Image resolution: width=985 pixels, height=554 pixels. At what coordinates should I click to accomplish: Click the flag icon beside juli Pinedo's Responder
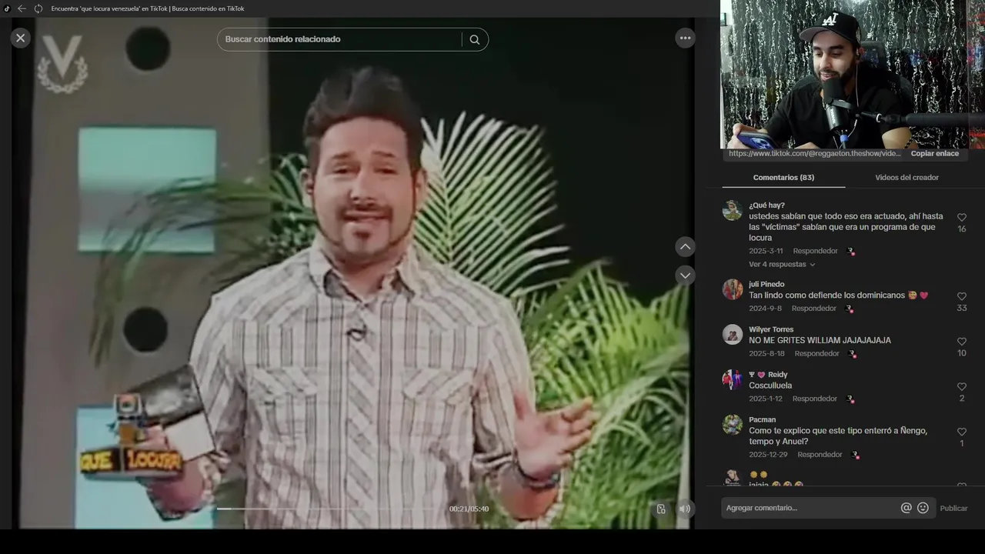(x=850, y=309)
